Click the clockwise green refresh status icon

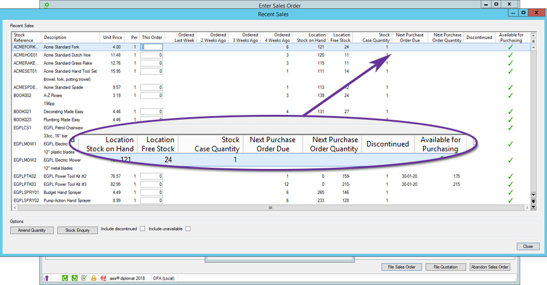click(65, 278)
